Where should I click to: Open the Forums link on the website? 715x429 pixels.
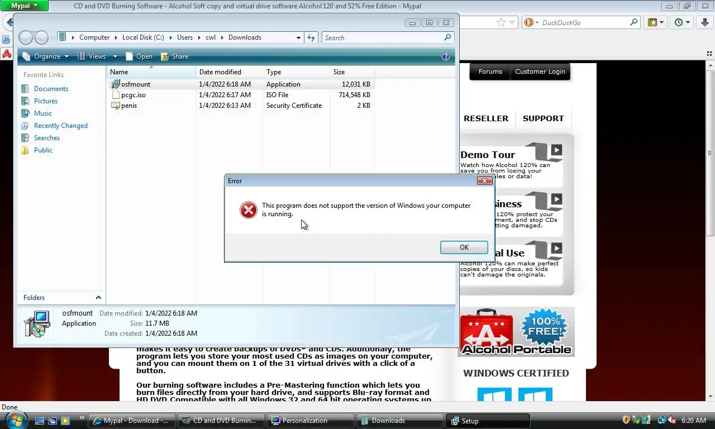tap(490, 71)
